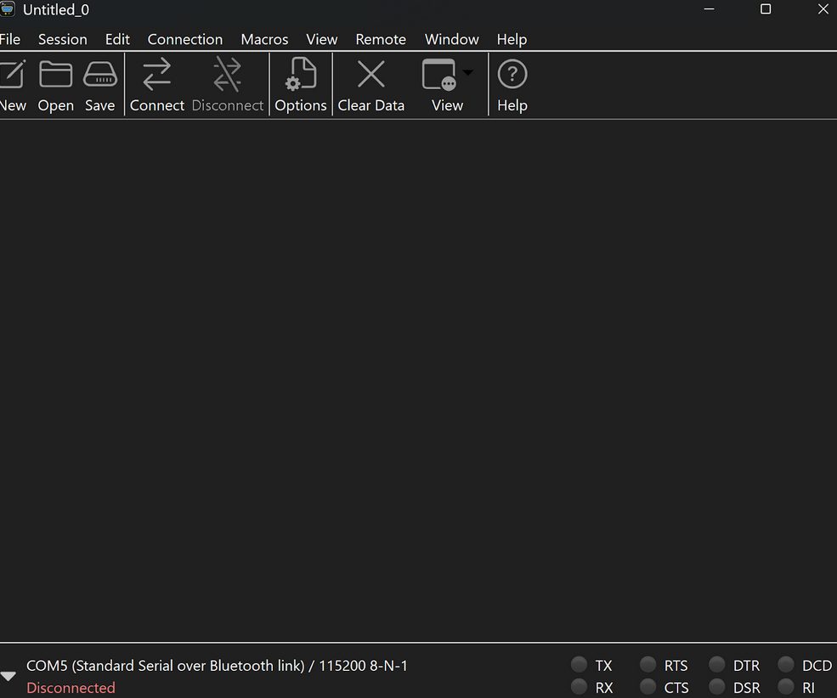Toggle the RTS signal indicator
The image size is (837, 698).
point(648,664)
